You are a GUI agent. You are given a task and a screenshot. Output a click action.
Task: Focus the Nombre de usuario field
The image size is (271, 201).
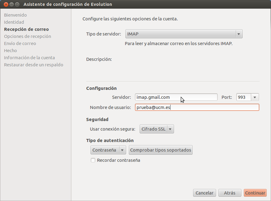(197, 107)
